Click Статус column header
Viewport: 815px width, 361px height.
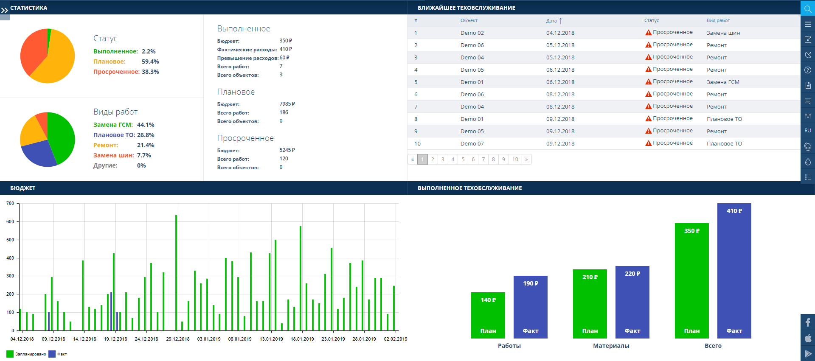[652, 20]
